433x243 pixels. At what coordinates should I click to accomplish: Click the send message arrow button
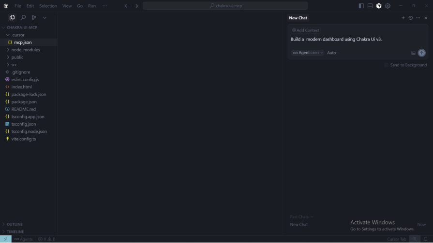(421, 53)
